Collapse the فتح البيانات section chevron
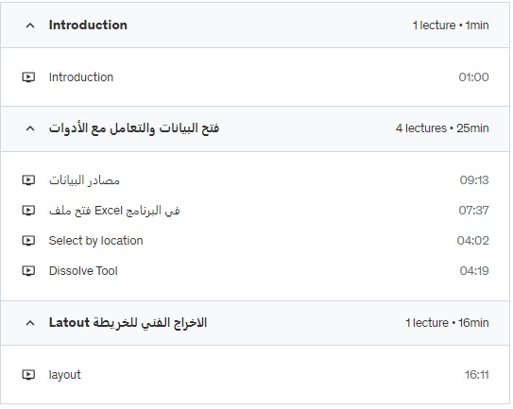The height and width of the screenshot is (409, 513). 30,128
